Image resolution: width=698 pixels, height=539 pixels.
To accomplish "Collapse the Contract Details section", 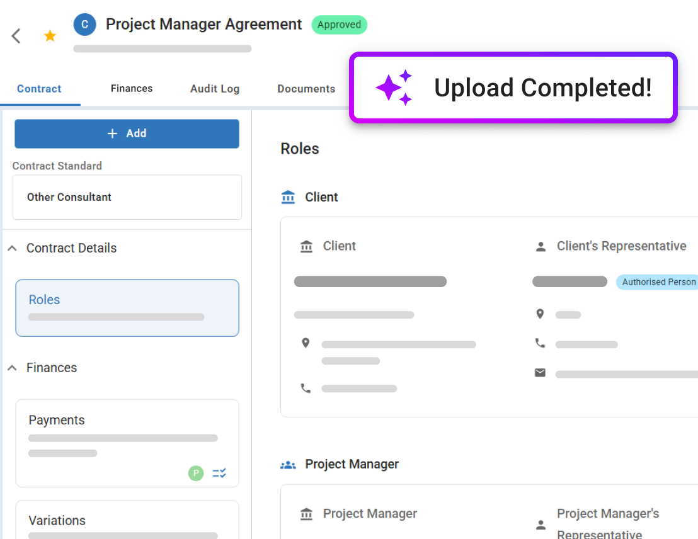I will click(13, 248).
